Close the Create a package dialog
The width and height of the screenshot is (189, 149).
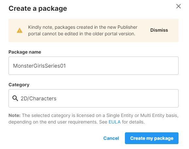click(x=179, y=6)
